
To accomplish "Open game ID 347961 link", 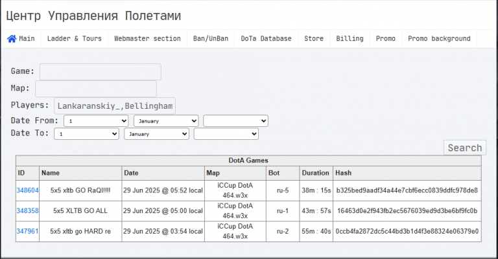I will [27, 231].
